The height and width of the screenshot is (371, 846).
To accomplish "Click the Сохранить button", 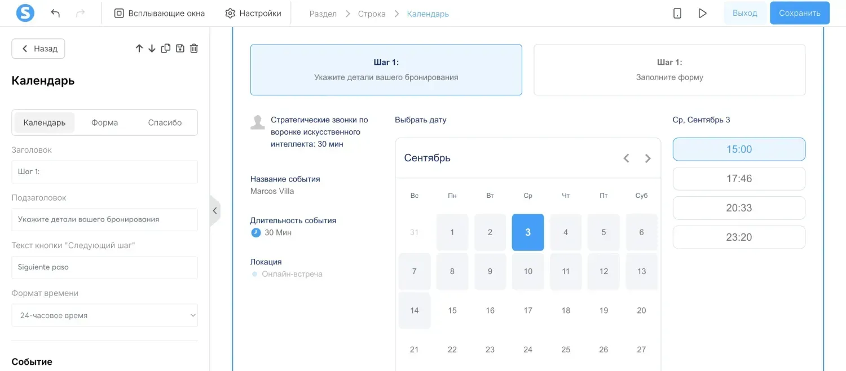I will click(x=800, y=12).
